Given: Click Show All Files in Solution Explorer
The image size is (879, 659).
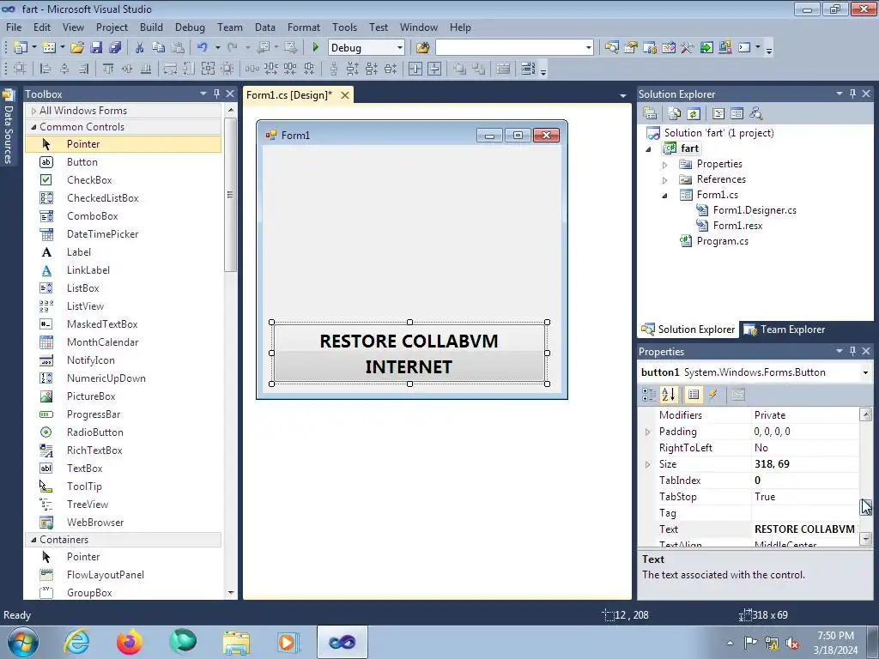Looking at the screenshot, I should pyautogui.click(x=675, y=114).
